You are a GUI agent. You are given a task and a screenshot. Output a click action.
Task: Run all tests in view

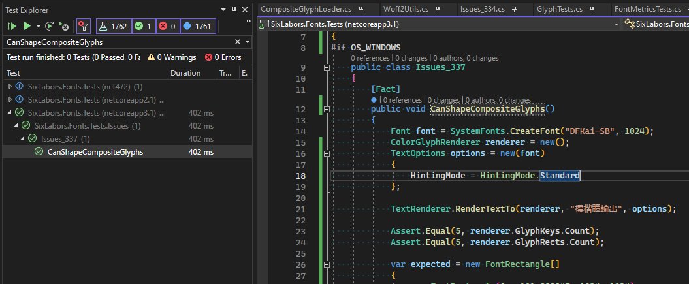click(x=12, y=26)
